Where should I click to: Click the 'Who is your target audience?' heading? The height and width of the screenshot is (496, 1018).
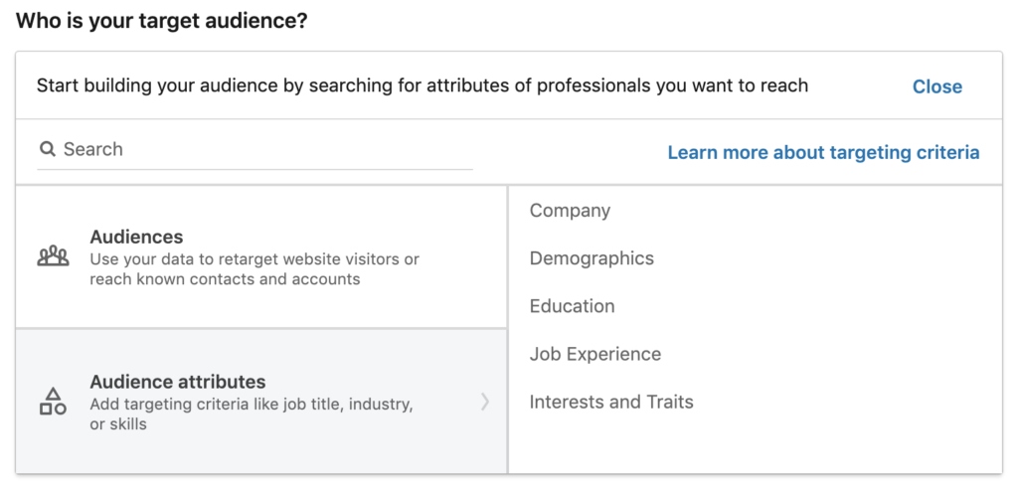click(161, 21)
